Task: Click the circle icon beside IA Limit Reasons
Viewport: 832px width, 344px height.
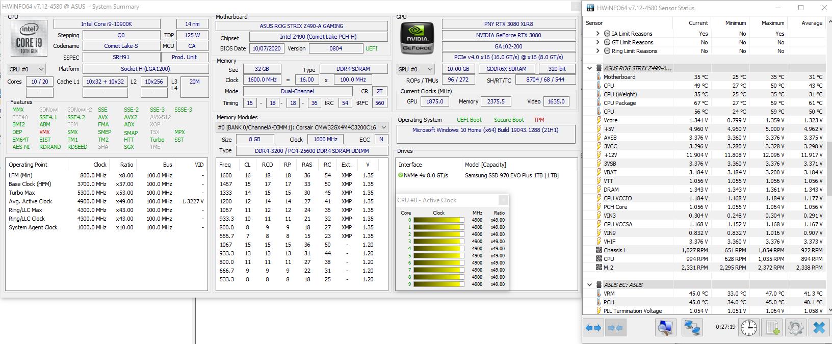Action: coord(607,34)
